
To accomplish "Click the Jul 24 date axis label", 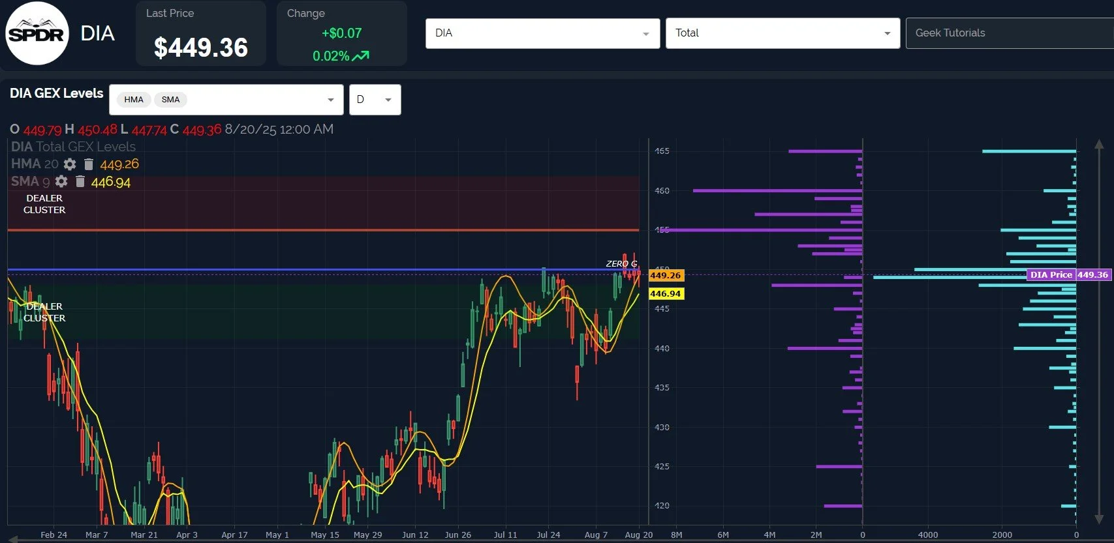I will [548, 535].
